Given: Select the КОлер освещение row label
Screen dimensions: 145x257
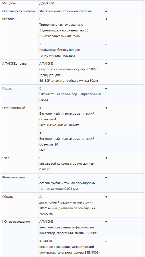Looking at the screenshot, I should [16, 222].
